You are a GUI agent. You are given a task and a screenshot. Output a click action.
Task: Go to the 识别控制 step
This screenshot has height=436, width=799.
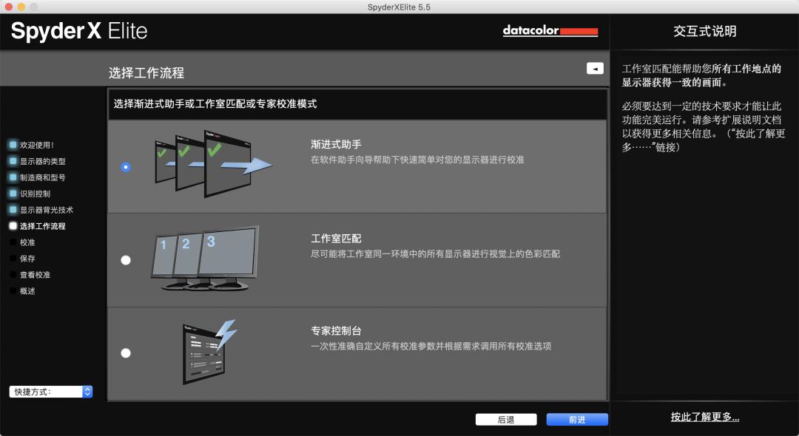(x=36, y=194)
